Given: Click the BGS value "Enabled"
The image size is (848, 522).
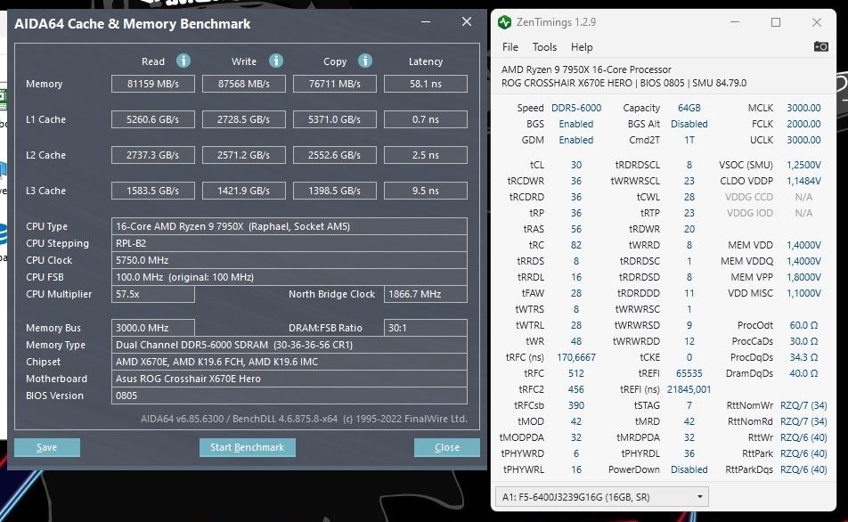Looking at the screenshot, I should click(576, 124).
